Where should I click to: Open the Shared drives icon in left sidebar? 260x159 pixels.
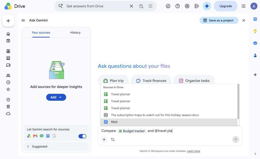[x=8, y=58]
